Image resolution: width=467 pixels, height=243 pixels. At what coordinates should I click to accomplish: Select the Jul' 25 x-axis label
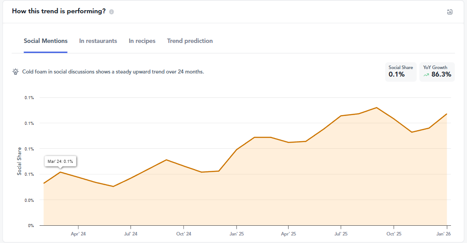coord(340,234)
